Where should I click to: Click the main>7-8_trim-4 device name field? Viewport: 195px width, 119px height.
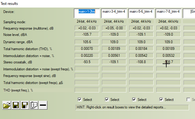coord(168,13)
